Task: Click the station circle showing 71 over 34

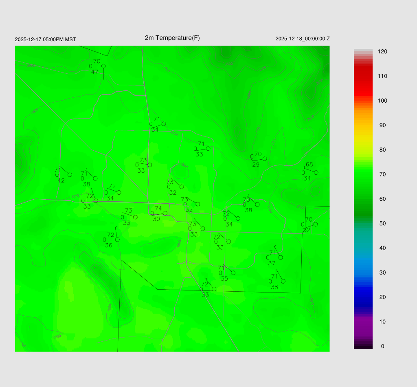Action: tap(164, 124)
